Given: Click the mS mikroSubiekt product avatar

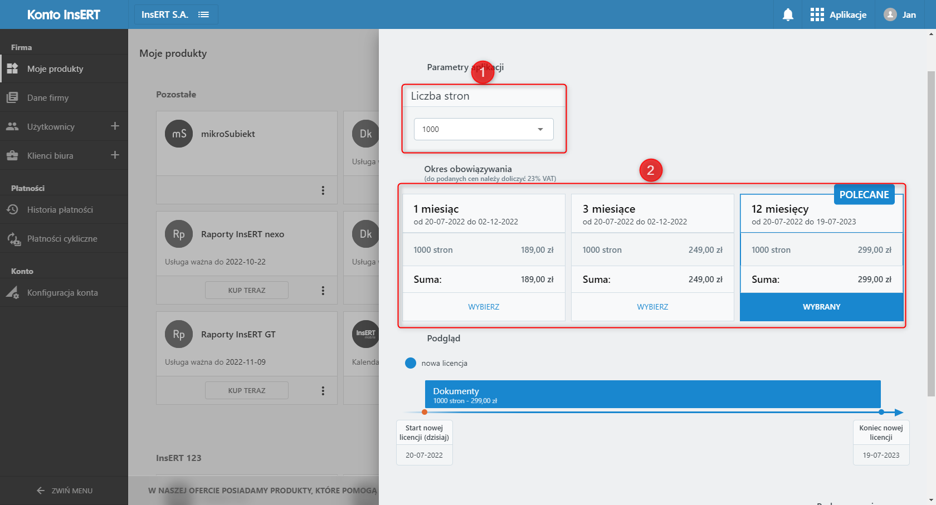Looking at the screenshot, I should [179, 134].
